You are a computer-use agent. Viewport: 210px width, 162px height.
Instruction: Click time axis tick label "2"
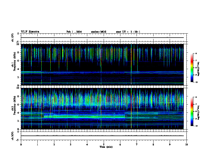tap(54, 145)
